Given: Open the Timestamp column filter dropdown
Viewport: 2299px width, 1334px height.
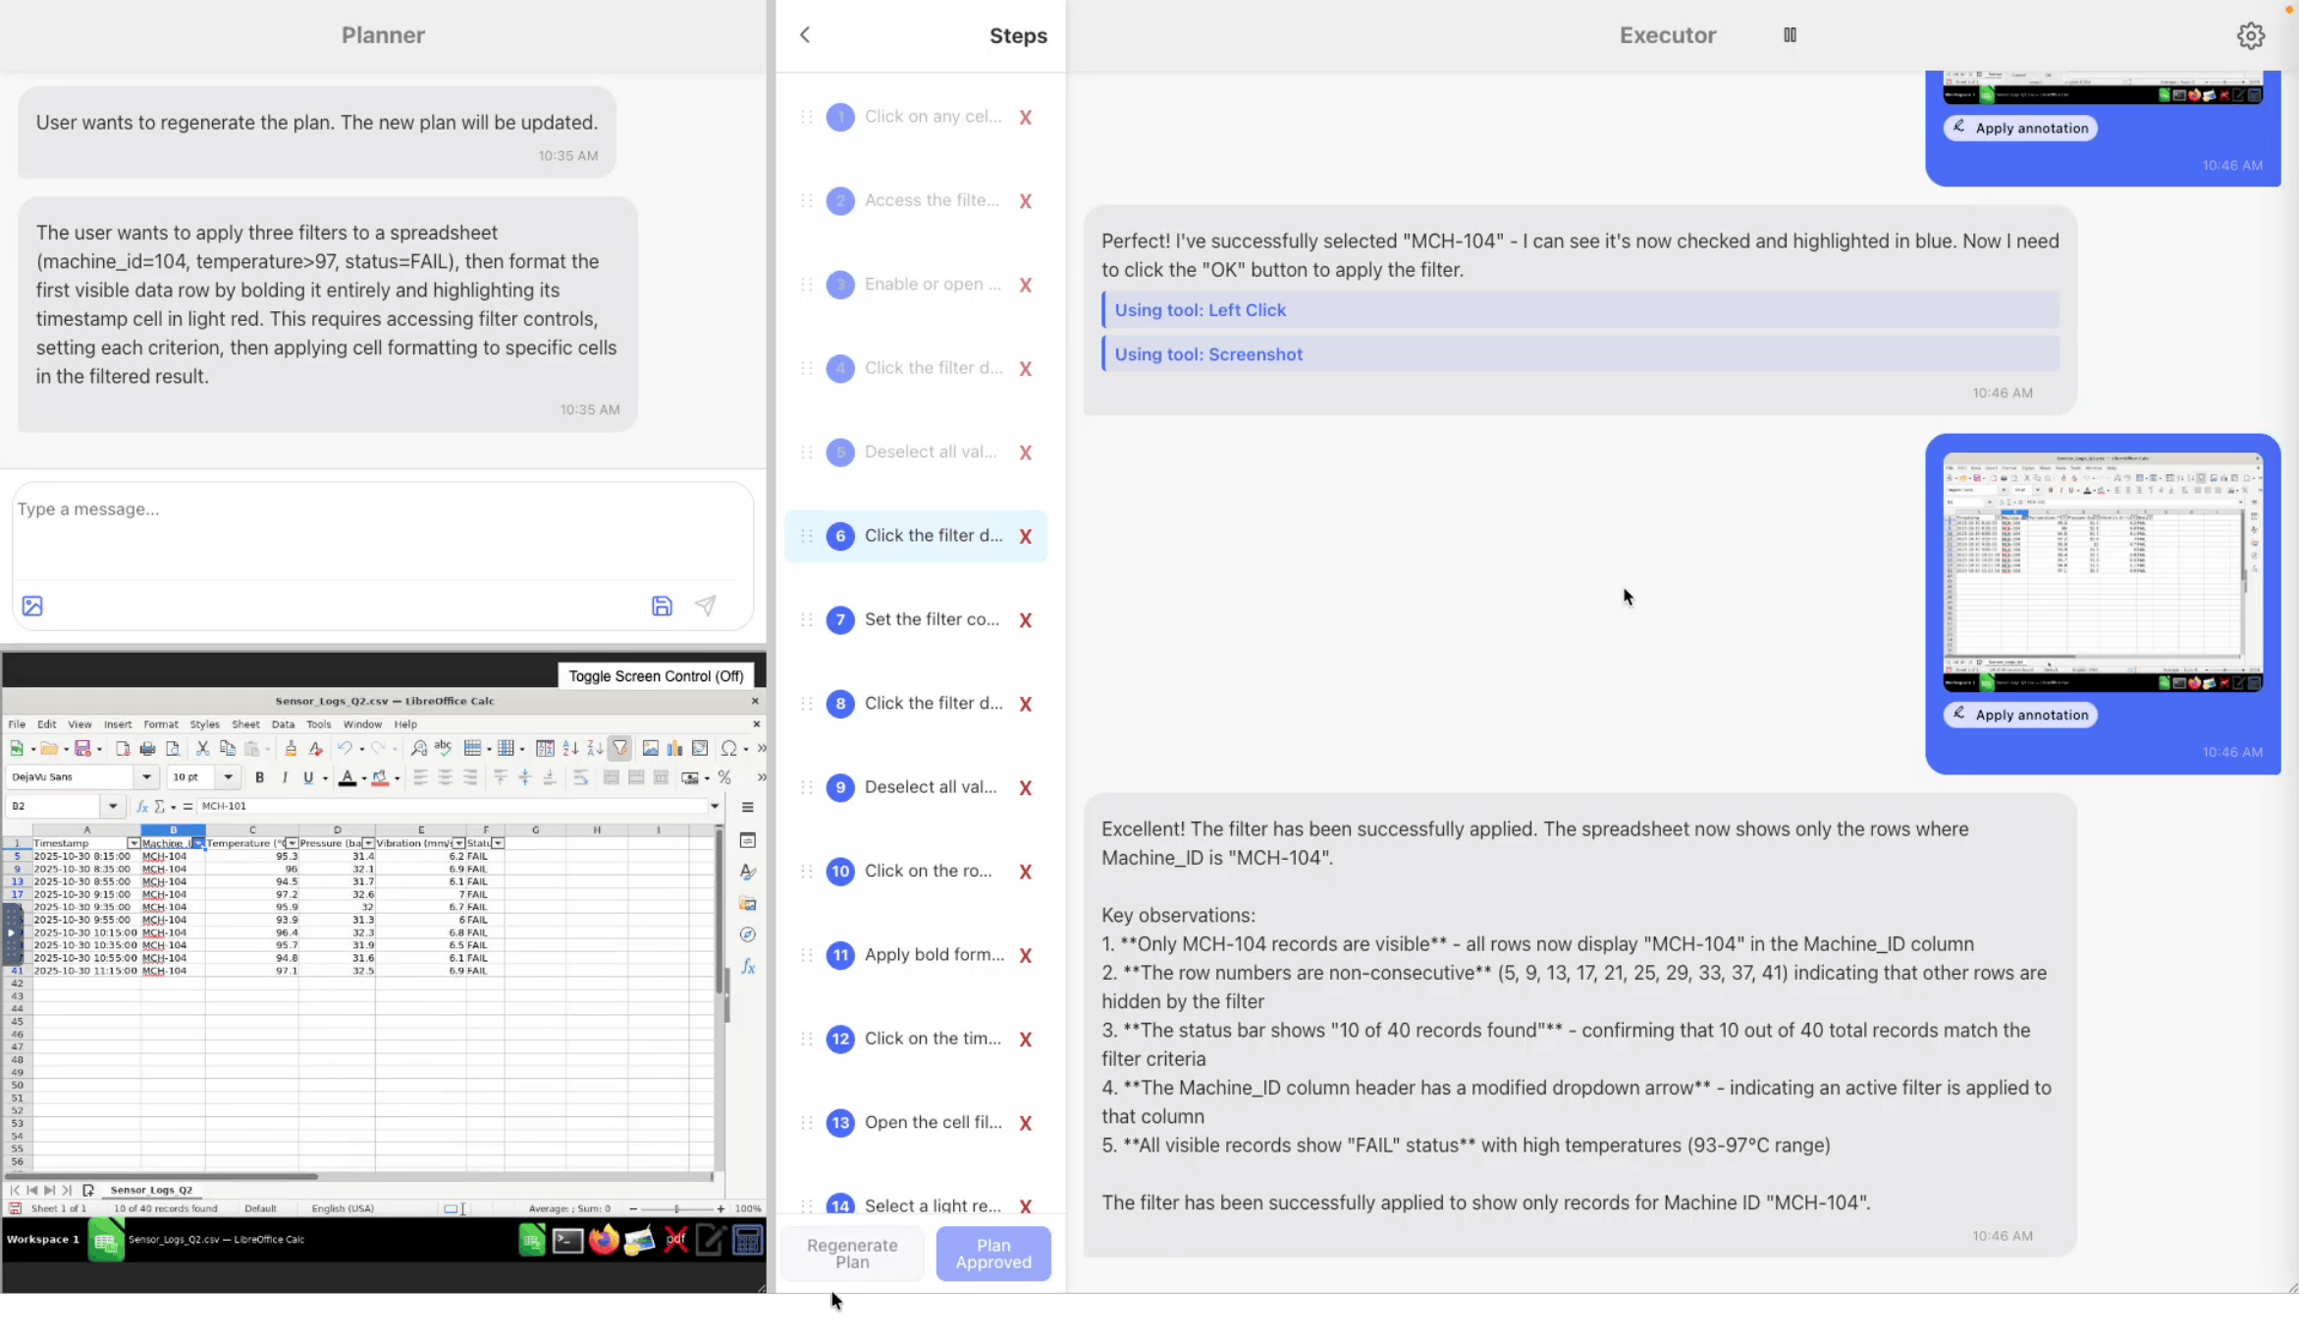Looking at the screenshot, I should coord(134,844).
